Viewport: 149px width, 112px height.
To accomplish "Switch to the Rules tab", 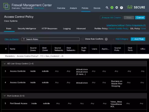I will click(x=9, y=28).
